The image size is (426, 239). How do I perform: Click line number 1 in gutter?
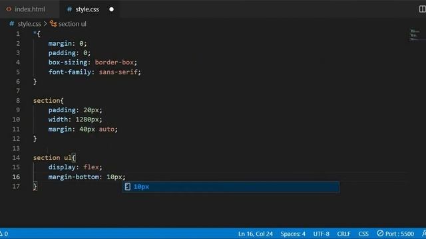[18, 34]
